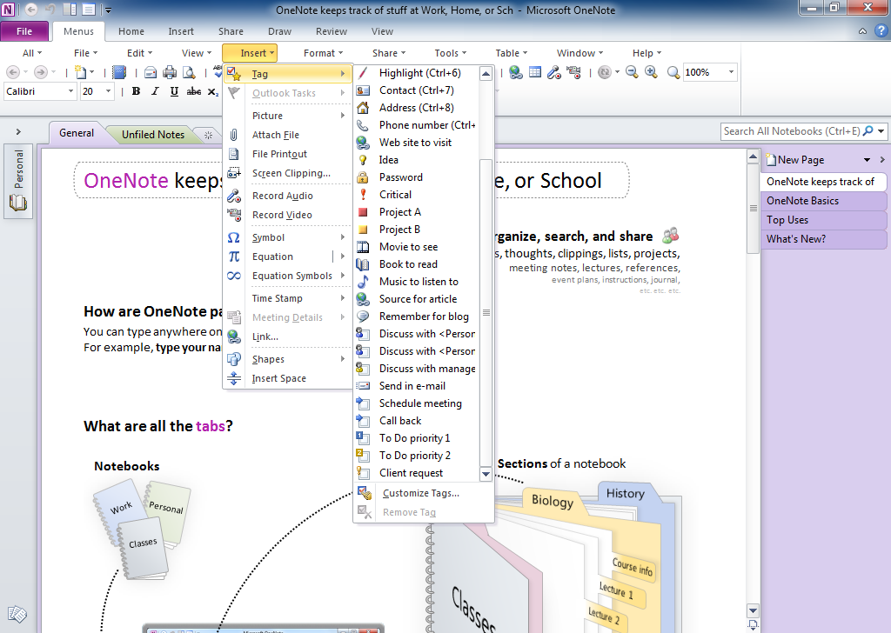Switch to the Review ribbon tab
The height and width of the screenshot is (633, 891).
pos(332,31)
